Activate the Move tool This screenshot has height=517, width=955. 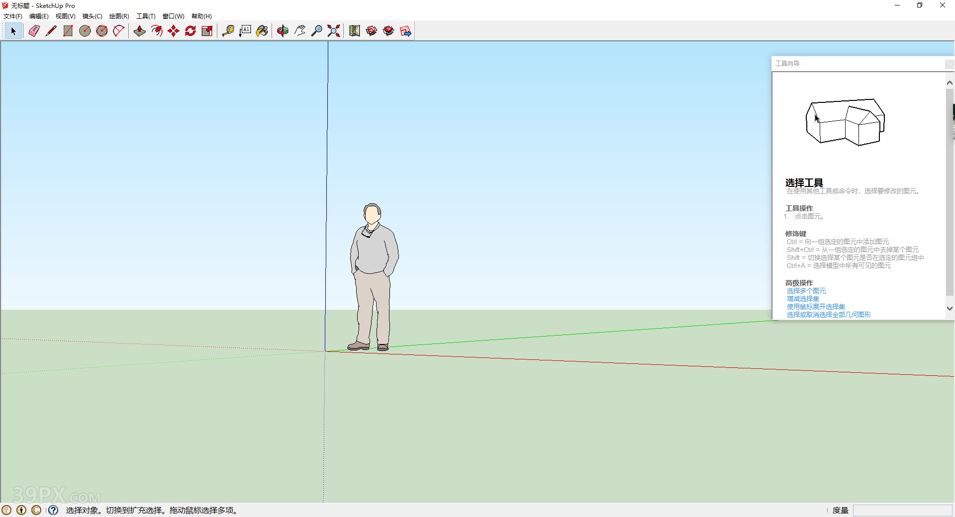pos(173,31)
